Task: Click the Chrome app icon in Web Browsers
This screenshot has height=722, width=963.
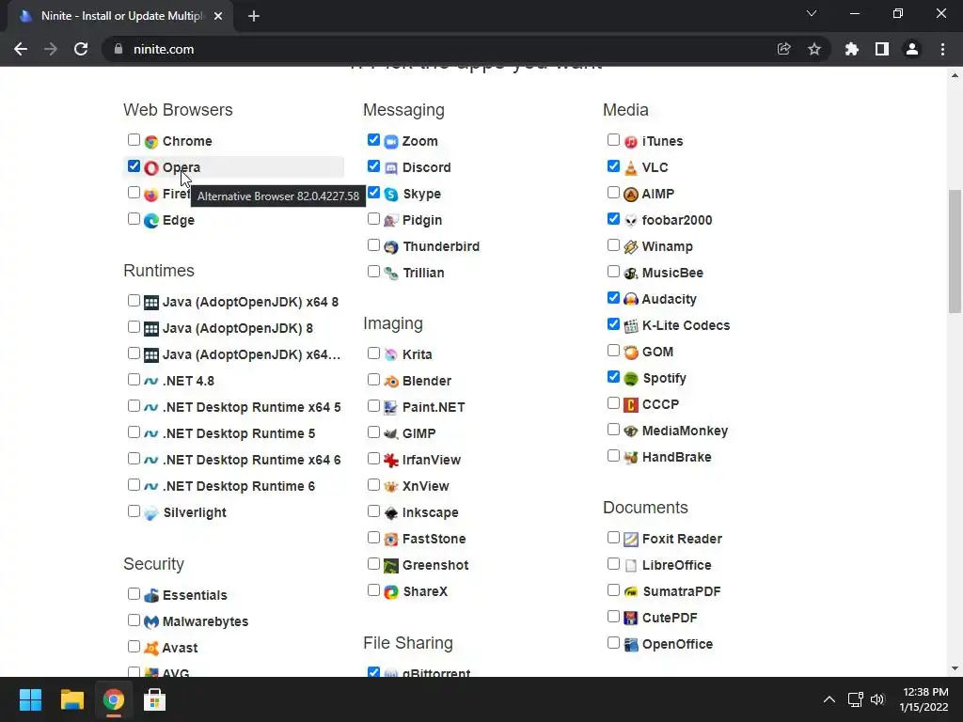Action: (151, 142)
